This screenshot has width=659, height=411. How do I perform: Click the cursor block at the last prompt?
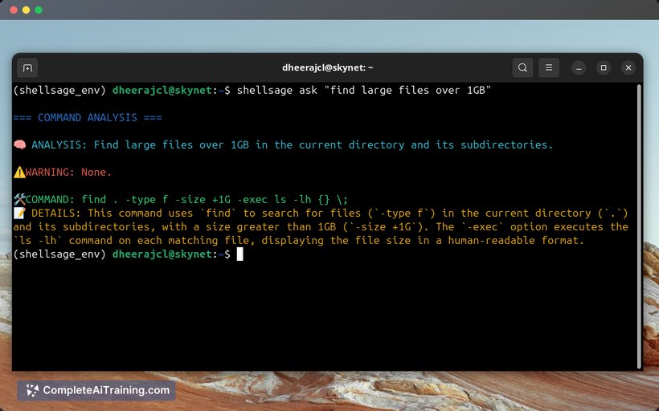click(x=240, y=254)
